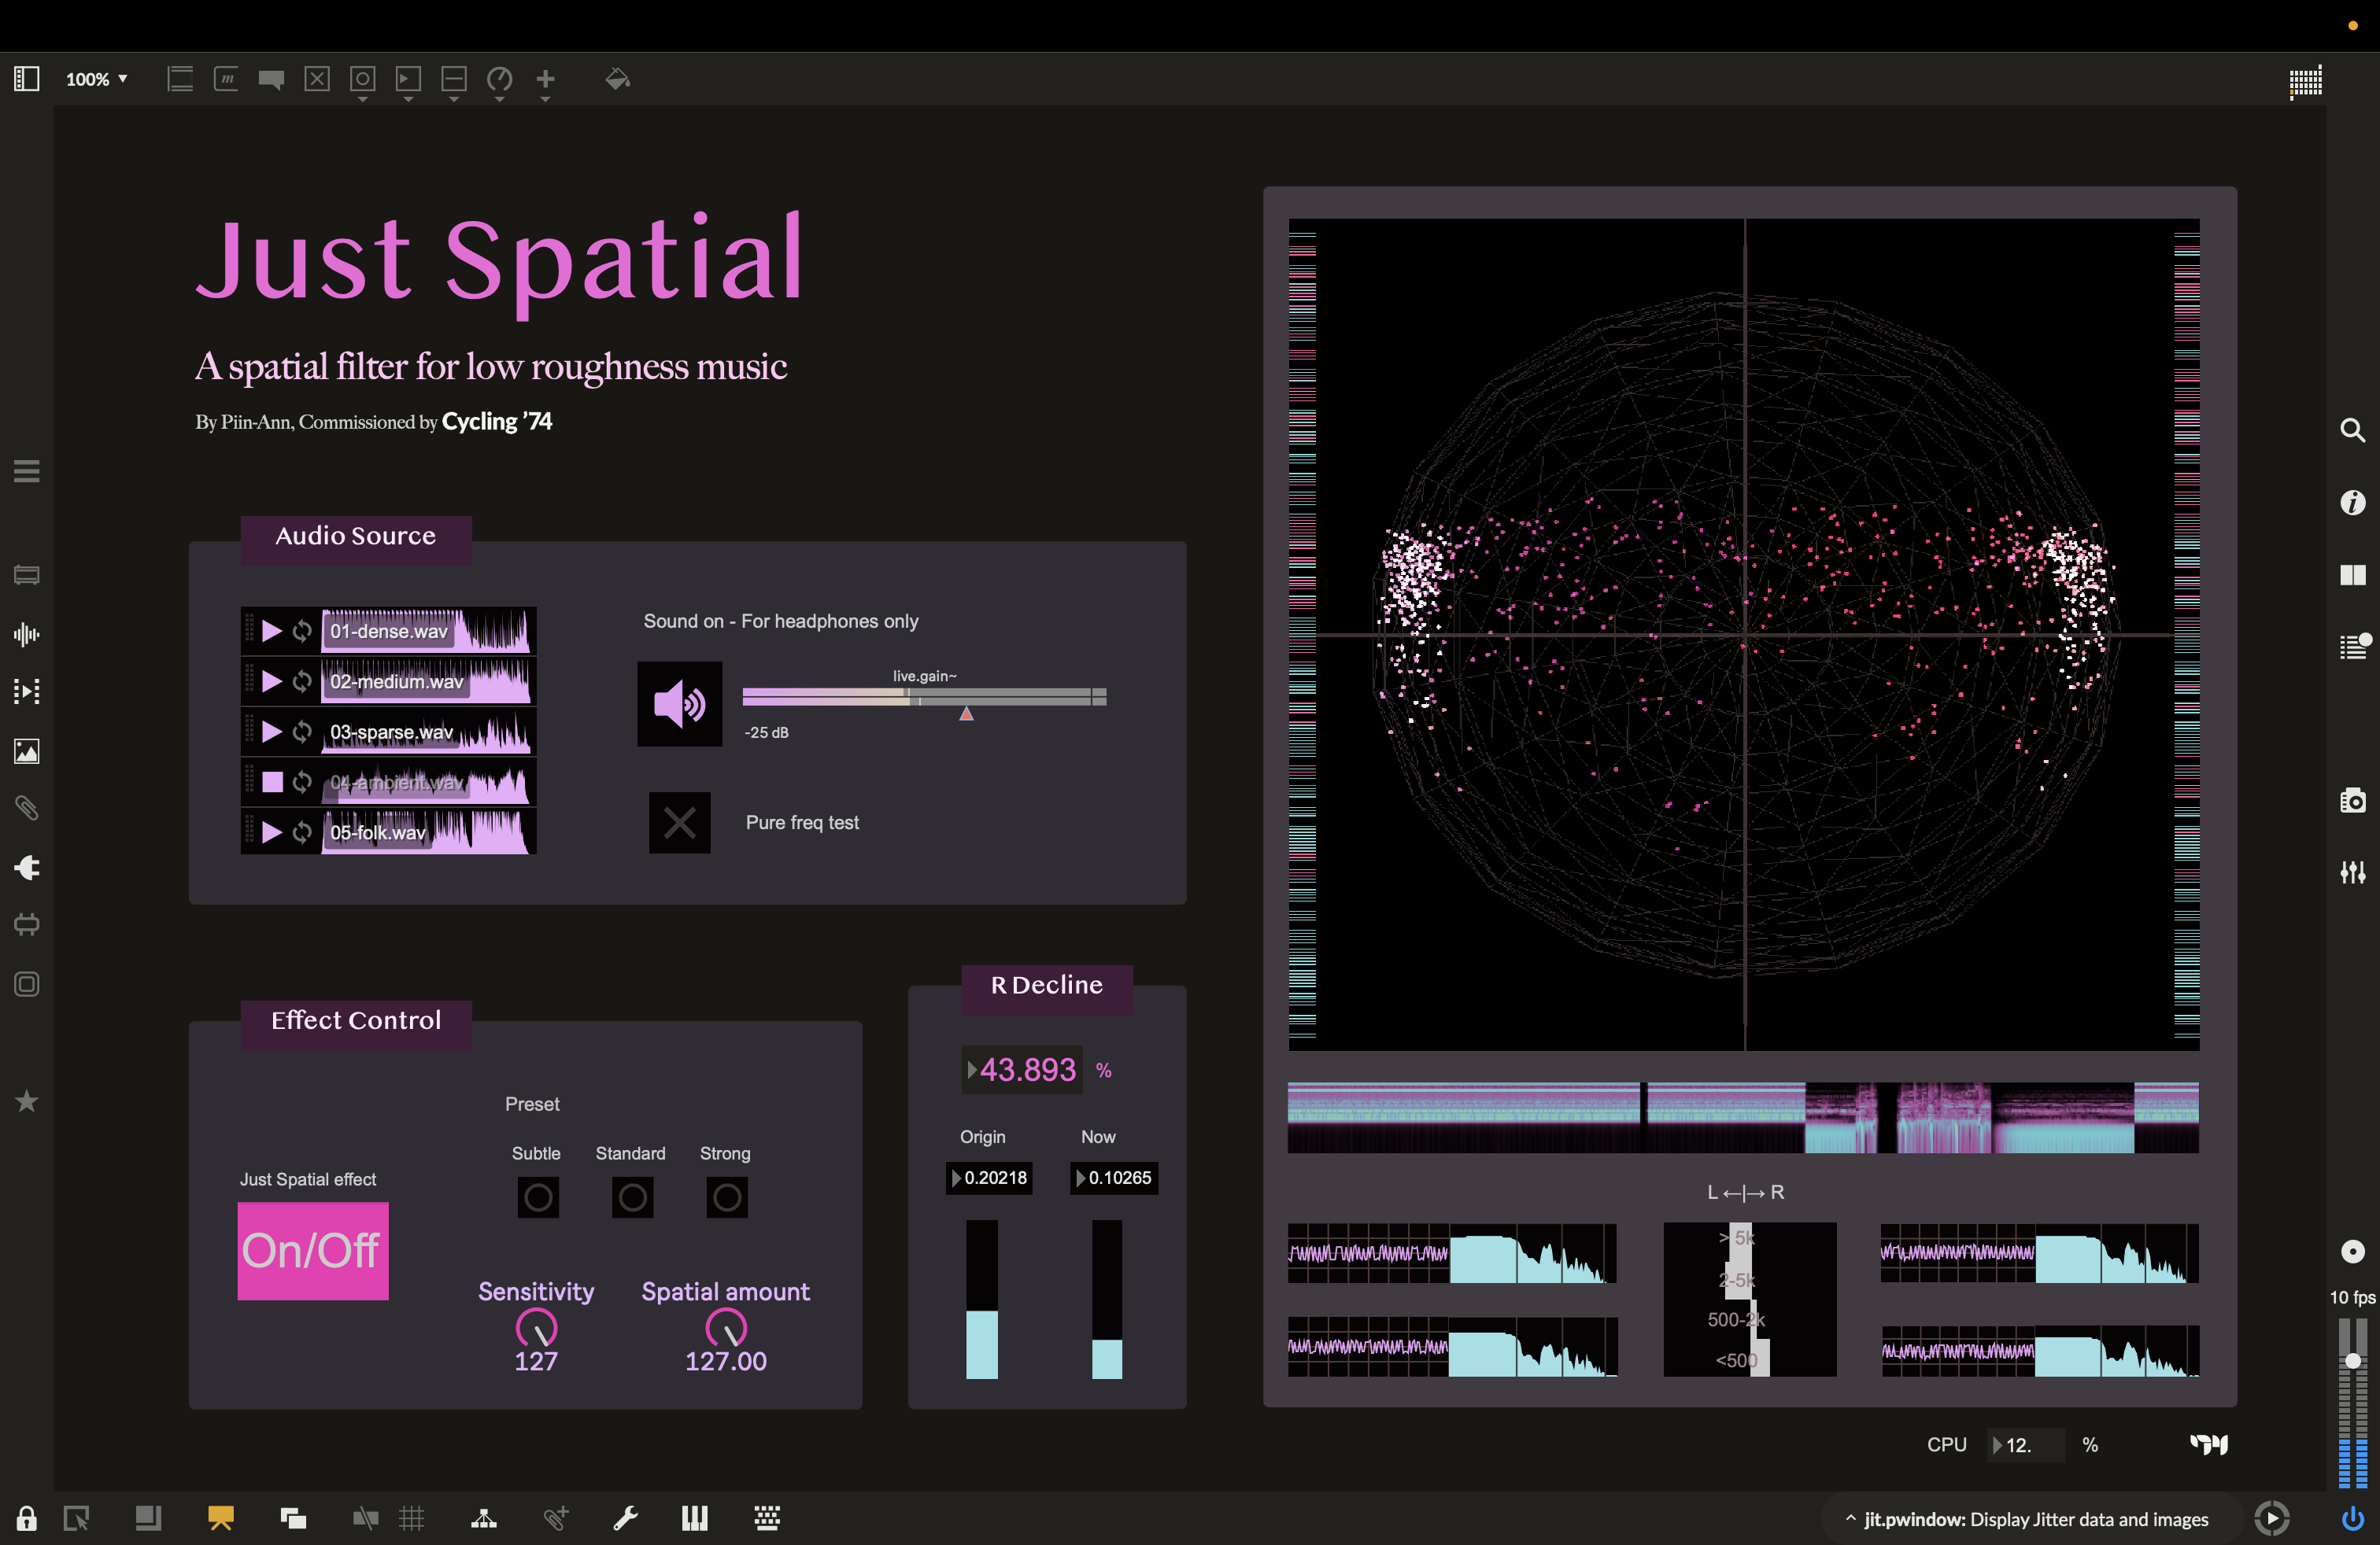This screenshot has width=2380, height=1545.
Task: Open the search magnifier in right sidebar
Action: tap(2353, 430)
